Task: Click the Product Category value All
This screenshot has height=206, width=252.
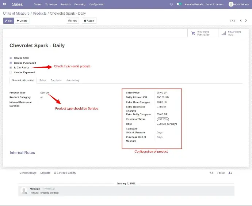Action: [x=42, y=97]
